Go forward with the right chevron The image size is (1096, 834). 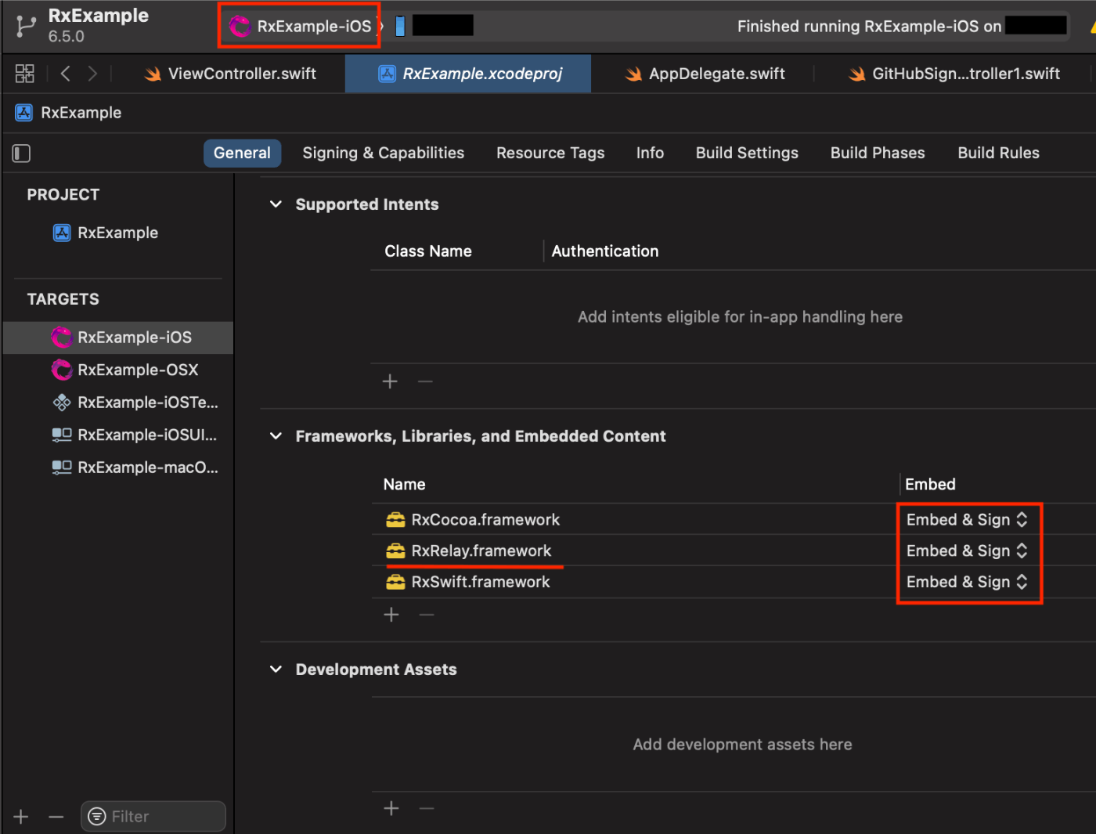(92, 74)
